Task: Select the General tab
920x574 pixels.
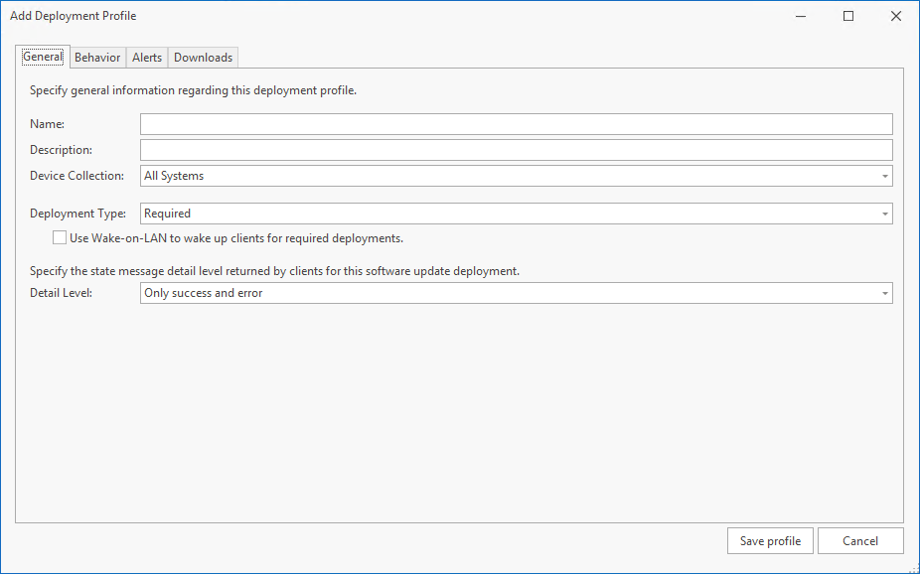Action: 43,58
